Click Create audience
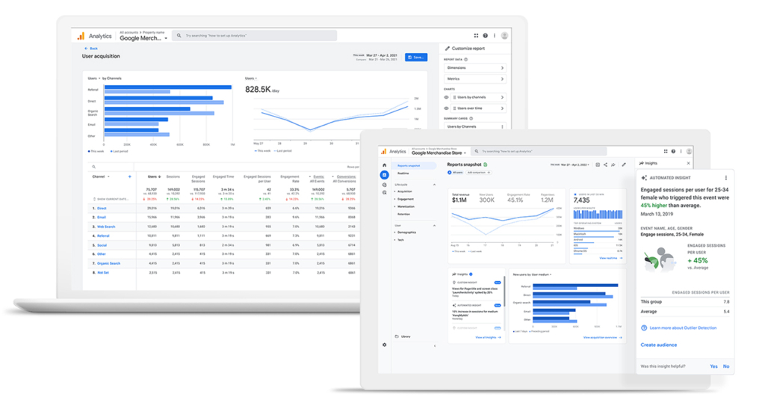The width and height of the screenshot is (765, 400). click(659, 345)
